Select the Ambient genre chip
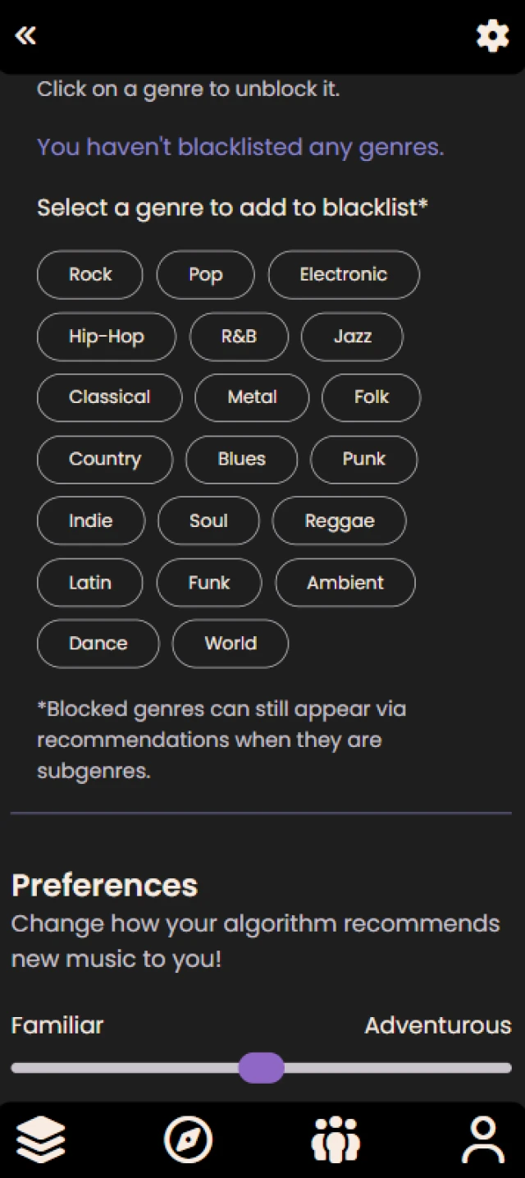Screen dimensions: 525x1178 (x=345, y=583)
